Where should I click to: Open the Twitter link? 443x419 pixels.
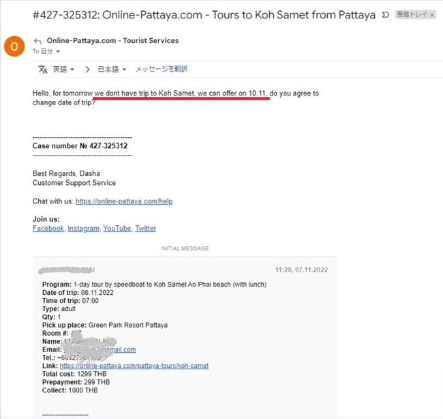(145, 229)
